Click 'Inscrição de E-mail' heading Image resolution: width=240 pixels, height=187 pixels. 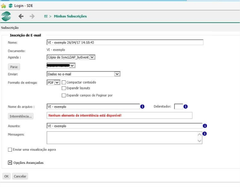pos(25,35)
